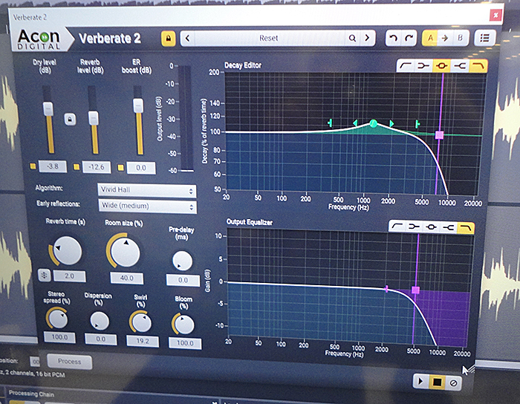Open the Algorithm dropdown Vivid Hall
Image resolution: width=520 pixels, height=404 pixels.
pyautogui.click(x=147, y=190)
